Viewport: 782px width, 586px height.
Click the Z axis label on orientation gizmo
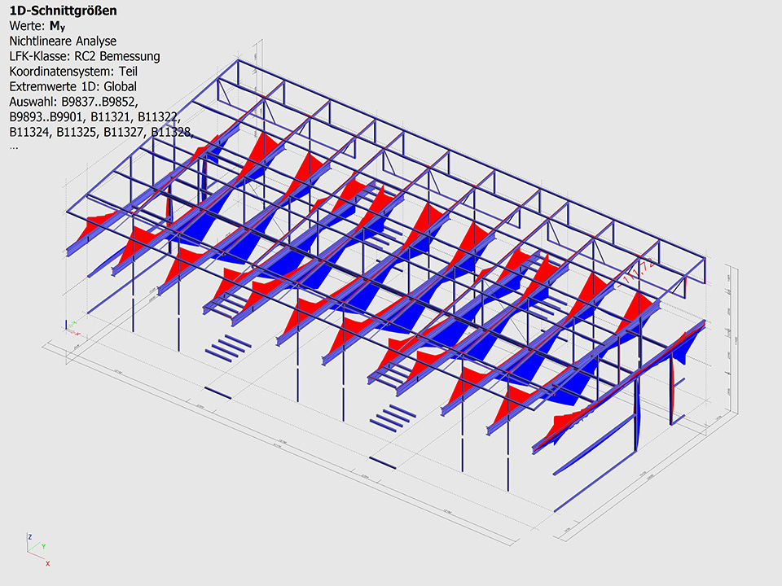click(29, 537)
